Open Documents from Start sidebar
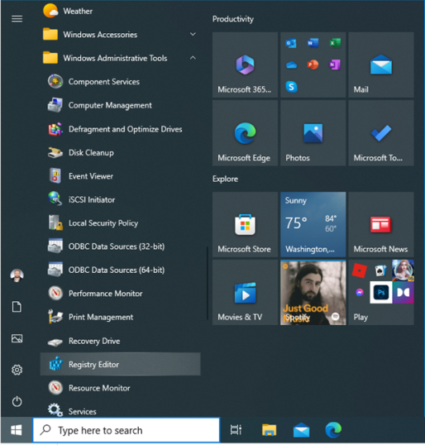 tap(17, 307)
